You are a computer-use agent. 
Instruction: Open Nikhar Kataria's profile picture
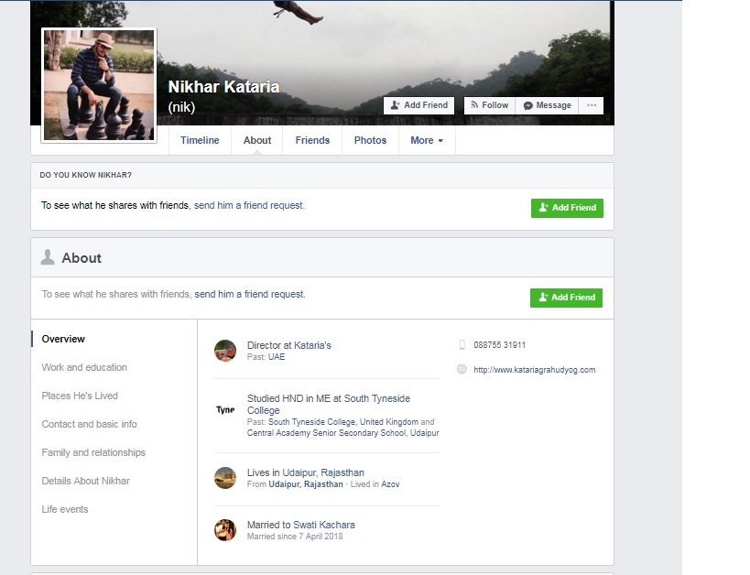[99, 85]
